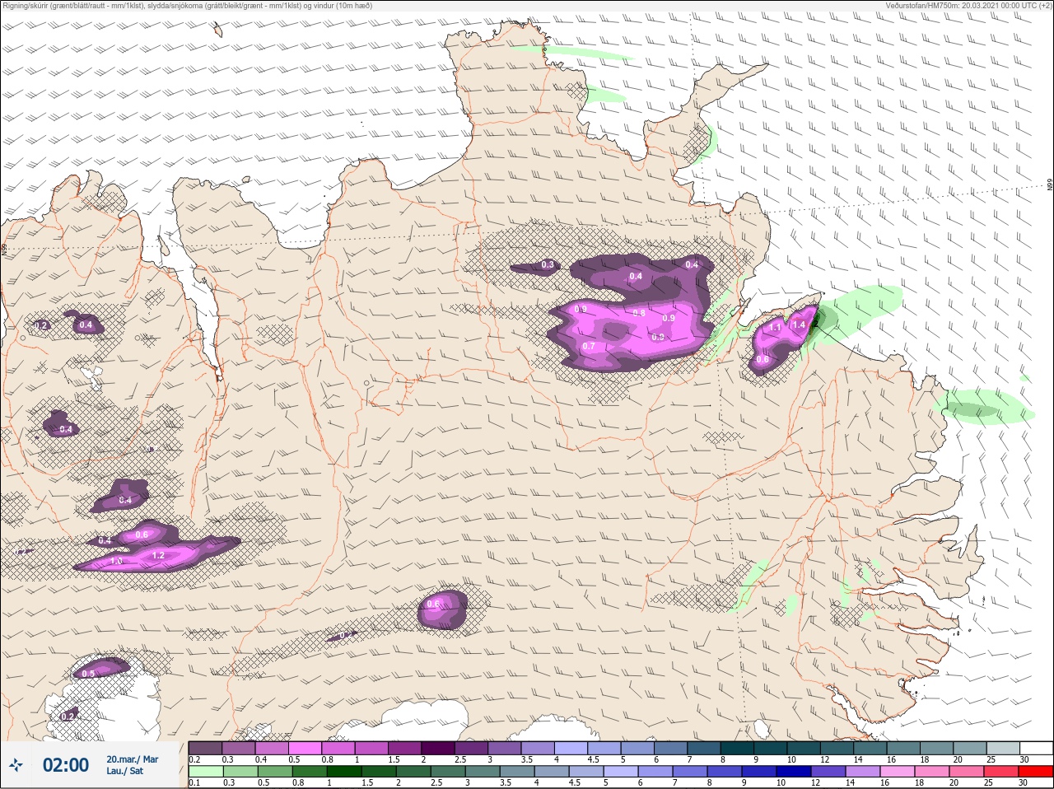This screenshot has height=789, width=1054.
Task: Click the wind-vane logo icon beside 02:00
Action: (x=16, y=765)
